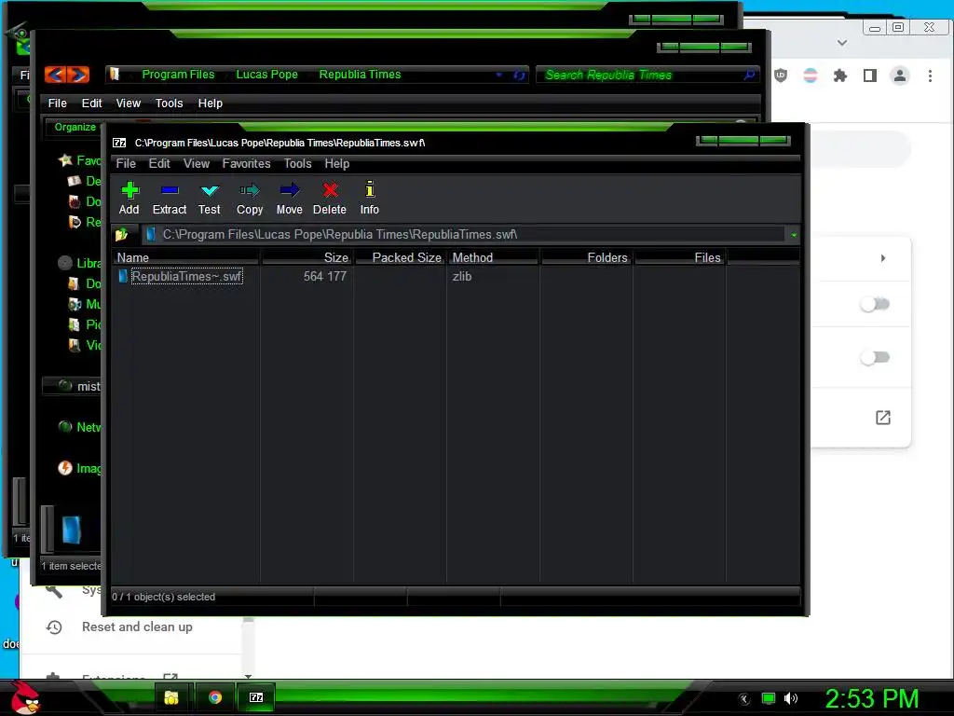Click the Add button in 7-Zip toolbar
Screen dimensions: 954x716
tap(129, 198)
